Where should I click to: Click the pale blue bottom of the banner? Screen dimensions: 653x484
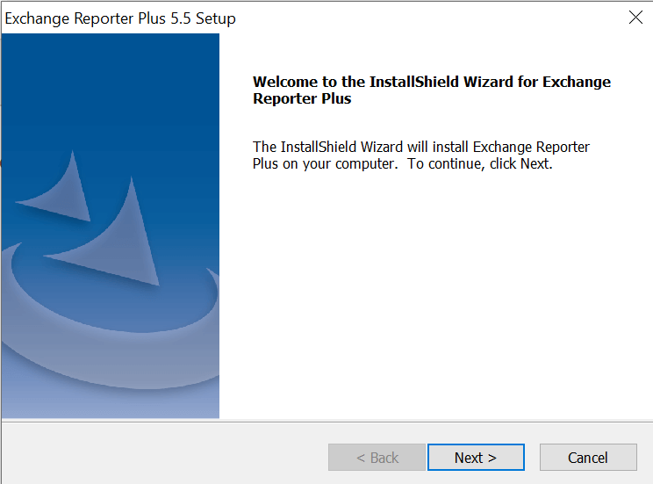[x=110, y=400]
